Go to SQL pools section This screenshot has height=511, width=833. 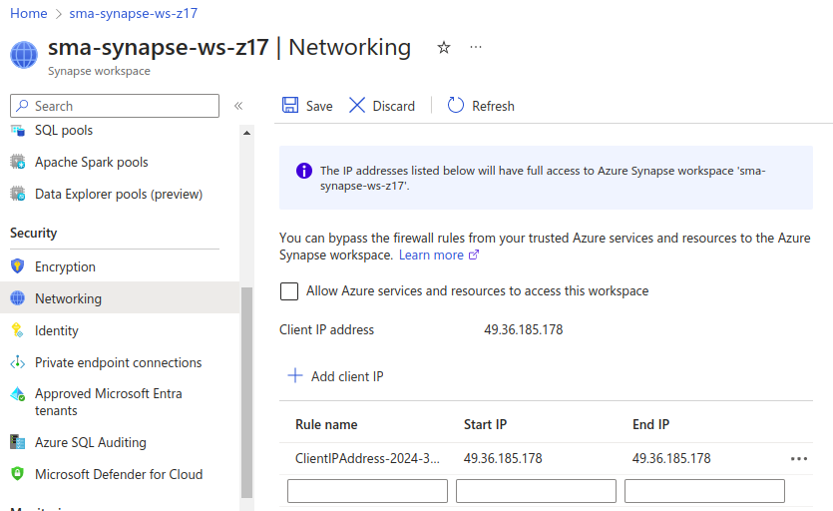64,131
